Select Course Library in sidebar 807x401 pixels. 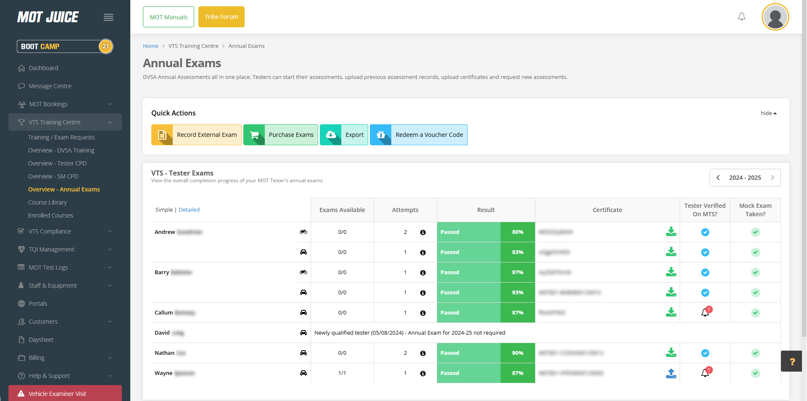(x=47, y=202)
